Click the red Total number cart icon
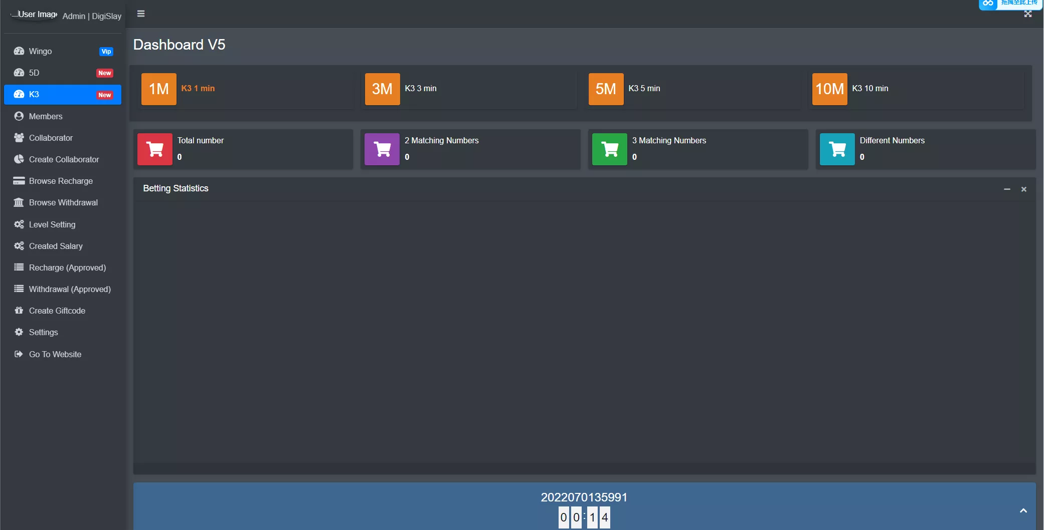The image size is (1044, 530). point(155,149)
